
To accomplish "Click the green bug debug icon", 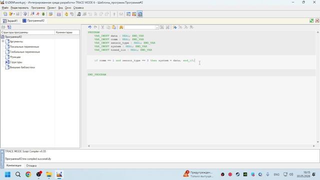I will (x=43, y=14).
